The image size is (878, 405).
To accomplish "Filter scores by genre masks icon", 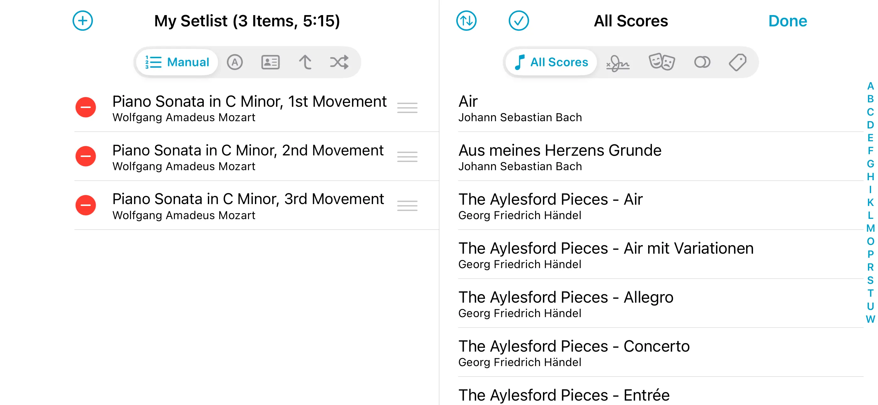I will pos(661,62).
